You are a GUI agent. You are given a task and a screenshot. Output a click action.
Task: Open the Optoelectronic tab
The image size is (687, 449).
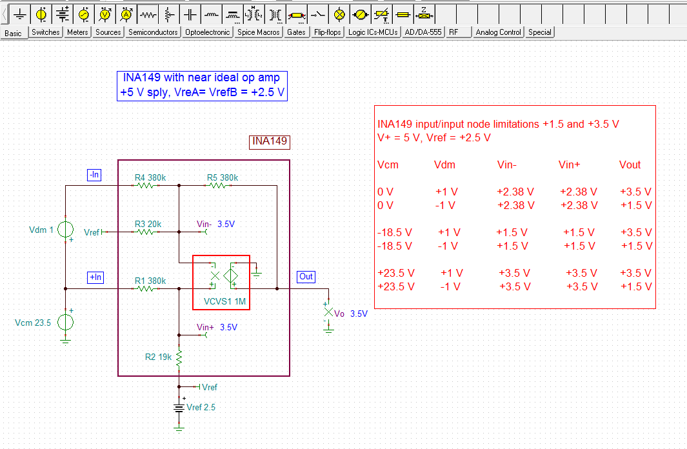207,32
